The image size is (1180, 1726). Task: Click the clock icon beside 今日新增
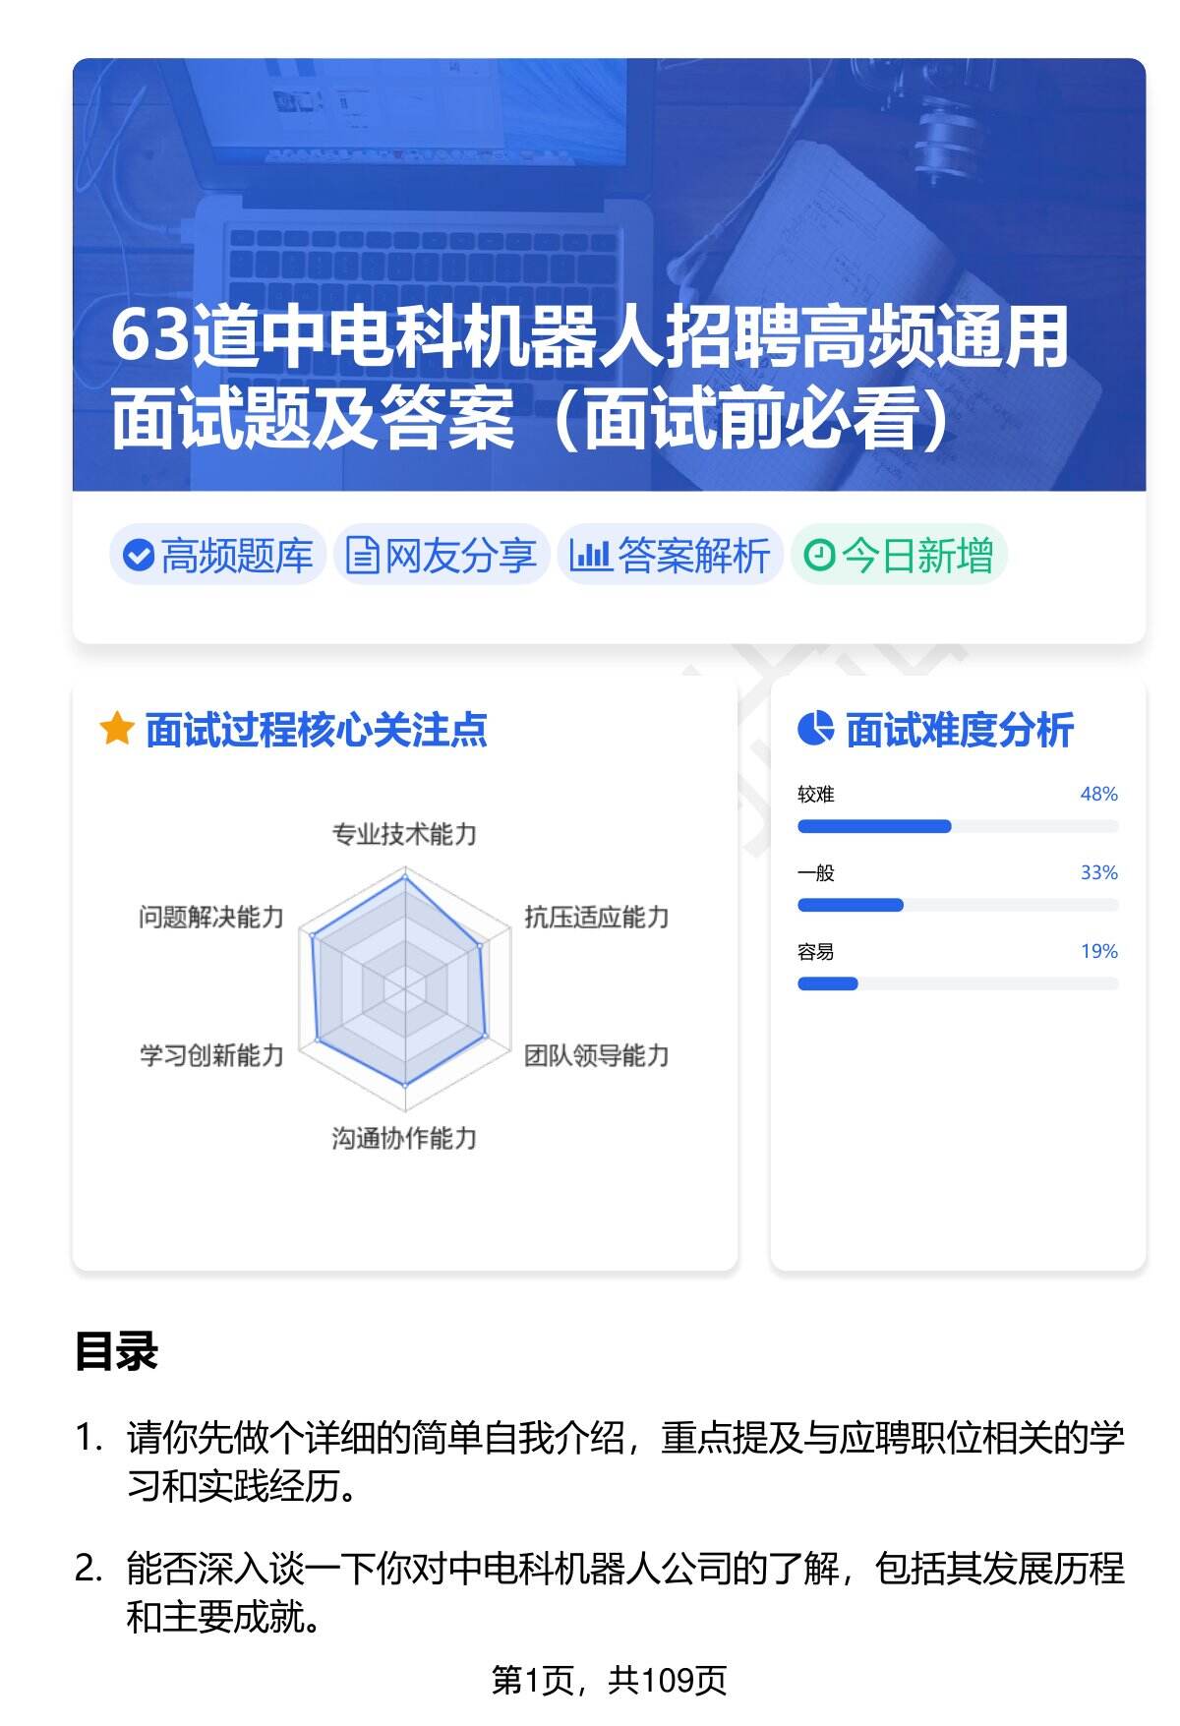pos(818,556)
